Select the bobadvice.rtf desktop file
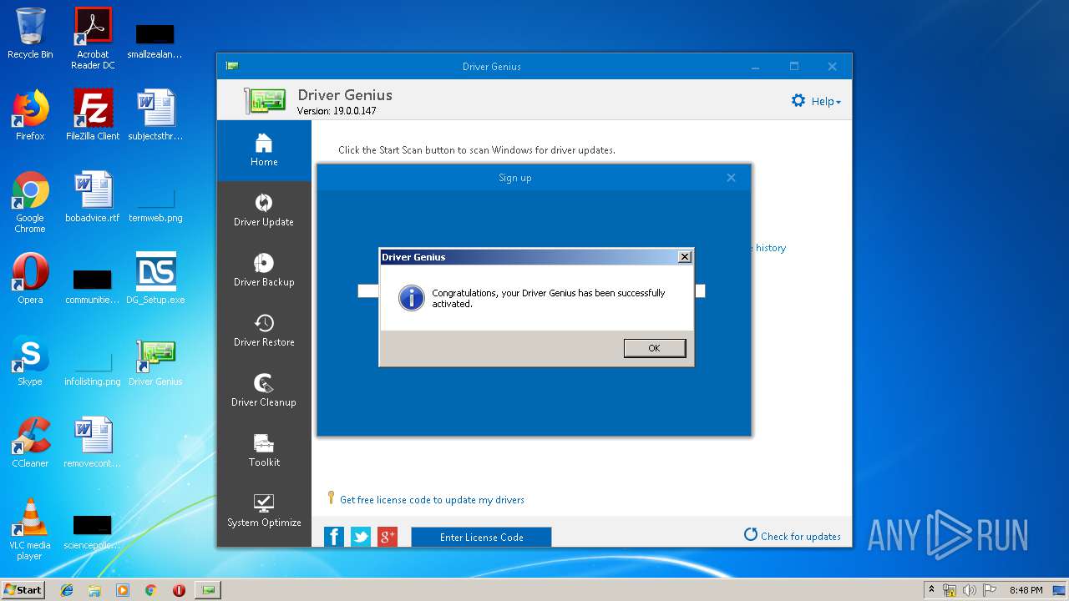Image resolution: width=1069 pixels, height=601 pixels. pos(93,197)
